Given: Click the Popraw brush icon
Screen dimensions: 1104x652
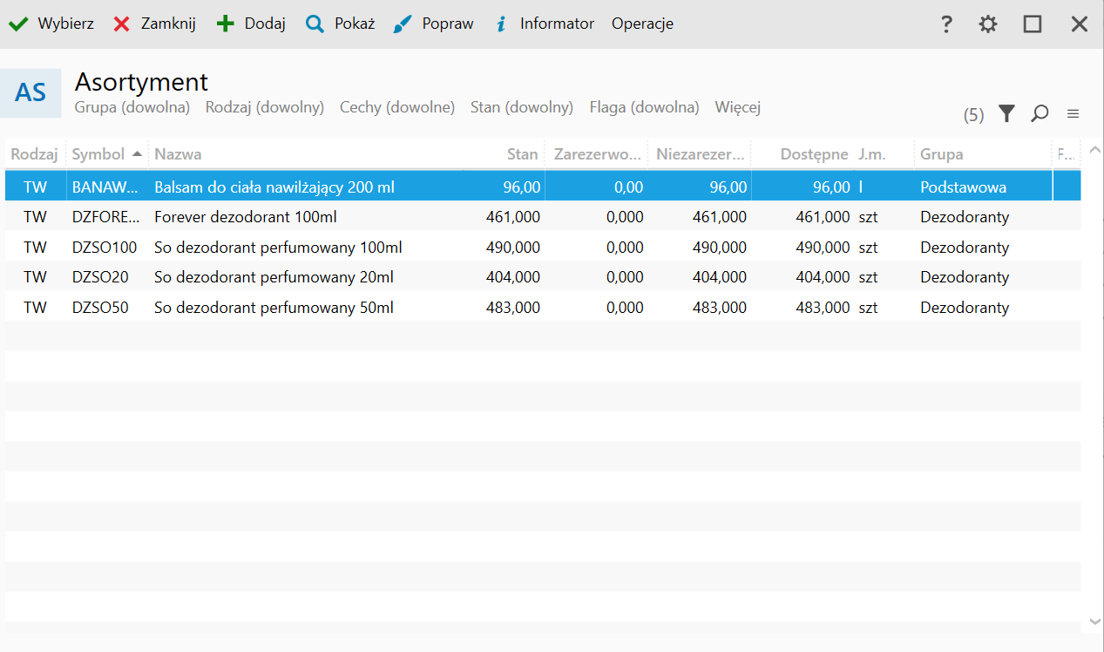Looking at the screenshot, I should coord(402,24).
